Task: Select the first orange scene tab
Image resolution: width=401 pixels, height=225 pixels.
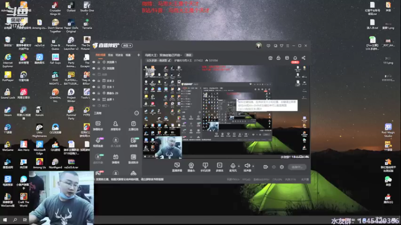Action: coord(100,55)
